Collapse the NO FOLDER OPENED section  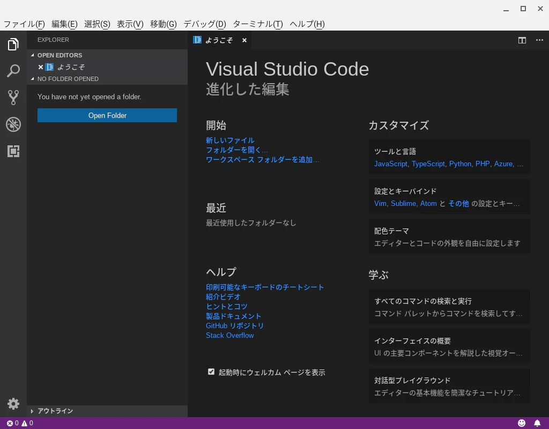point(33,79)
